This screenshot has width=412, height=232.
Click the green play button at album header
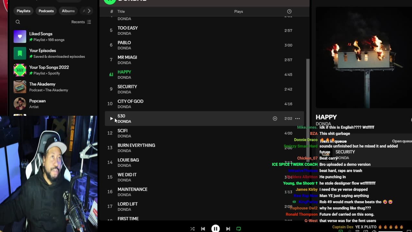(110, 1)
